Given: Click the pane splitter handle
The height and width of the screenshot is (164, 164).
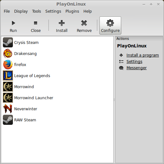Looking at the screenshot, I should click(114, 100).
